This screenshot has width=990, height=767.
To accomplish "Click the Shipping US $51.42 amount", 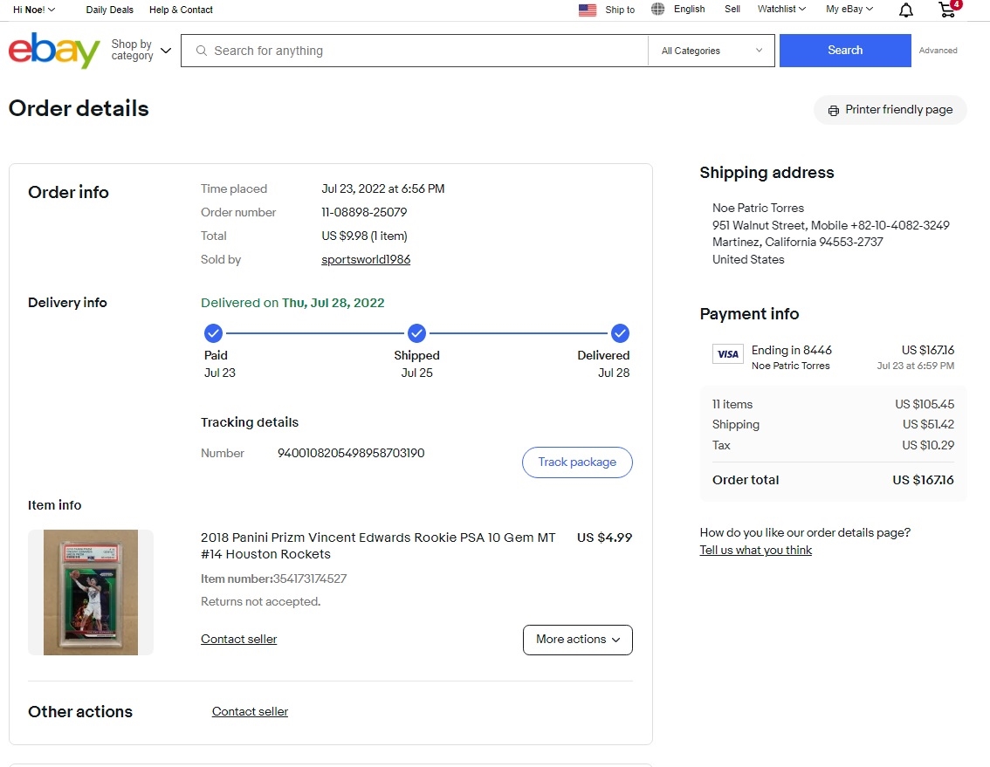I will [928, 424].
